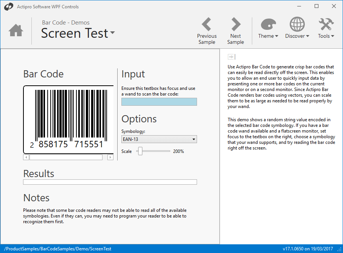The width and height of the screenshot is (343, 253).
Task: Click the v17.1.0650 version text
Action: point(308,249)
